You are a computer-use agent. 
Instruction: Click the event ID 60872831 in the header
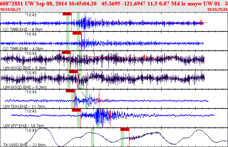[x=12, y=4]
